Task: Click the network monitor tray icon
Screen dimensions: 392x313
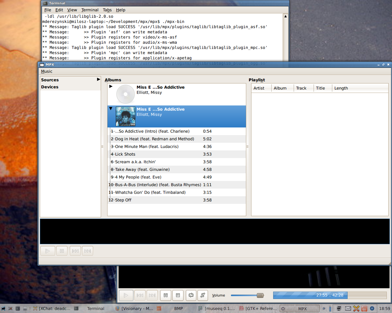Action: 339,308
